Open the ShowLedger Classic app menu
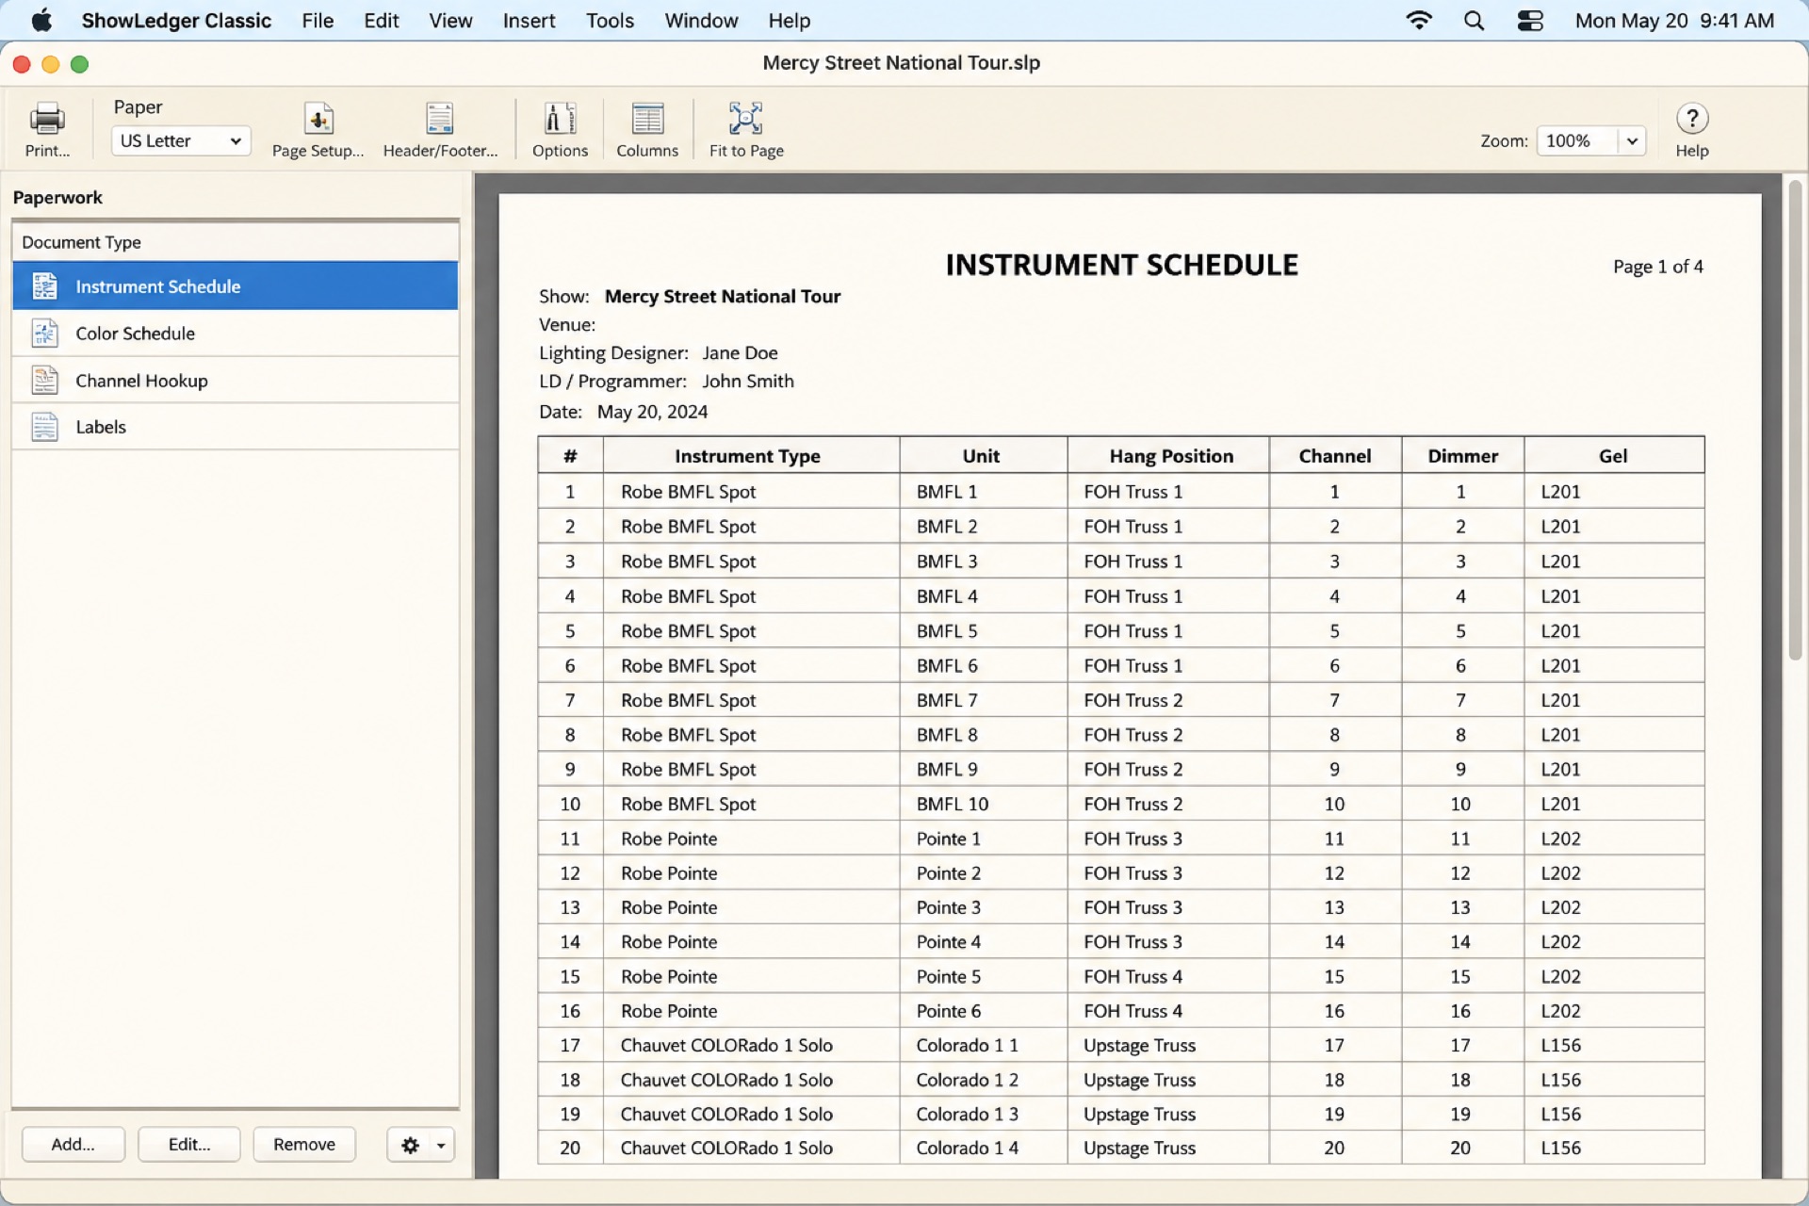 coord(176,21)
